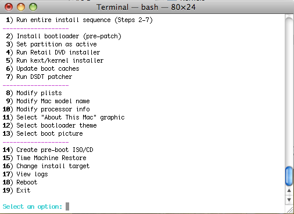Click the 'Reboot' option text

pyautogui.click(x=27, y=182)
